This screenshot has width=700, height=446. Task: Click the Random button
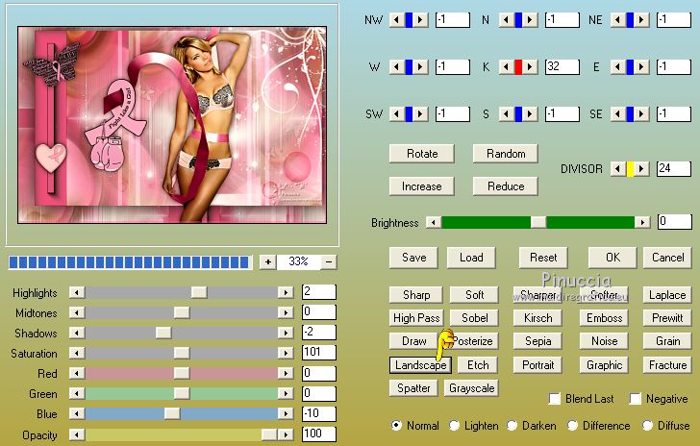pos(506,154)
